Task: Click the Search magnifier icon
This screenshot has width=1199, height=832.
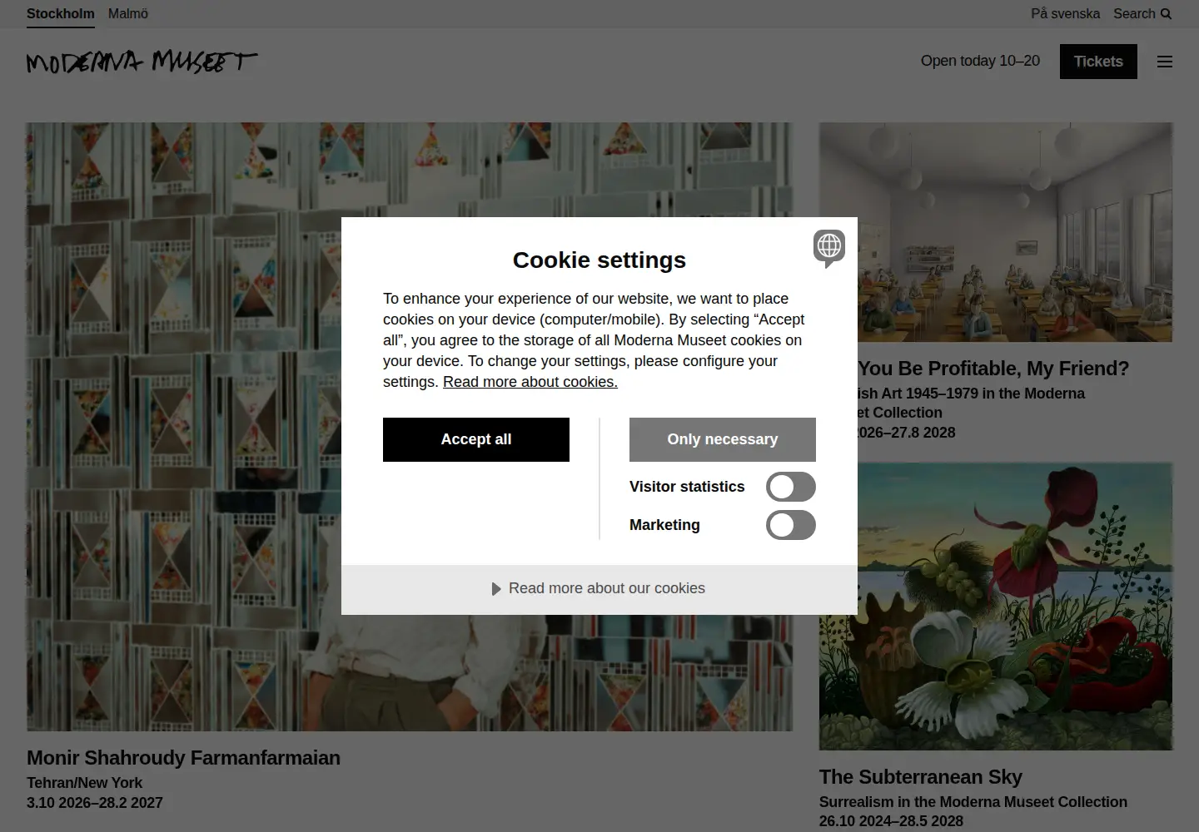Action: tap(1166, 14)
